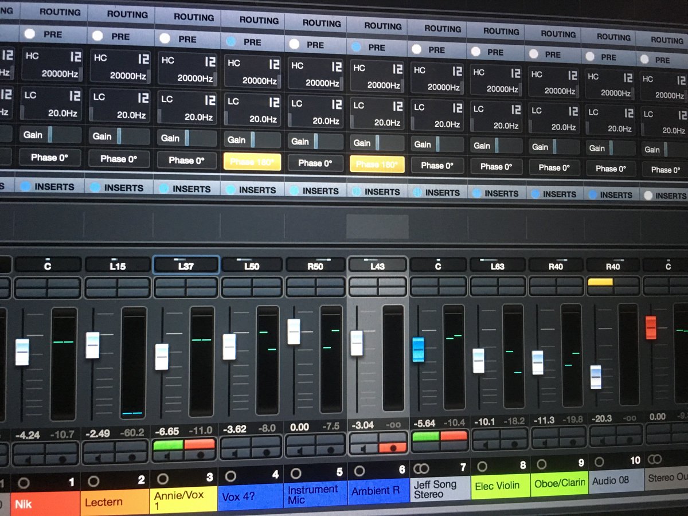Viewport: 688px width, 516px height.
Task: Click red fader handle on Stereo Out
Action: pyautogui.click(x=651, y=327)
